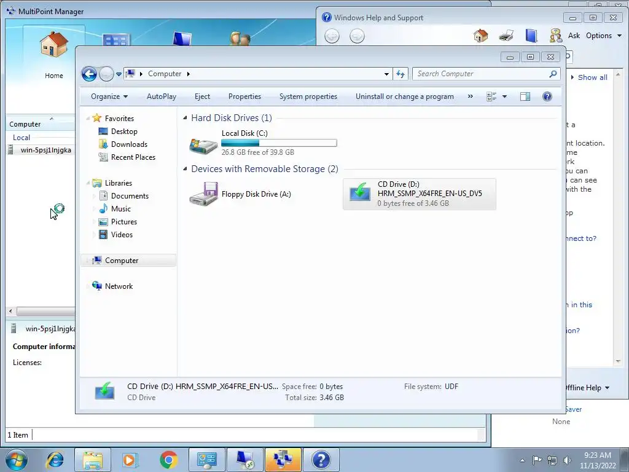
Task: Open the Windows Start button
Action: pyautogui.click(x=16, y=460)
